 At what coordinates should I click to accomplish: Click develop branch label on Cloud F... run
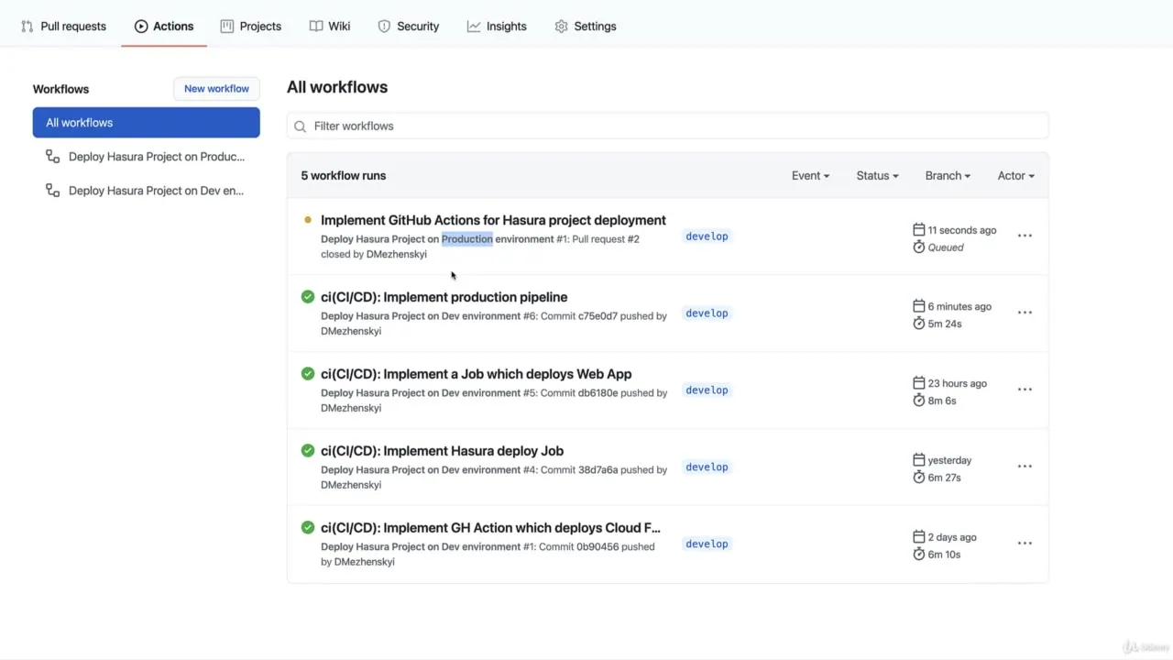pyautogui.click(x=707, y=544)
